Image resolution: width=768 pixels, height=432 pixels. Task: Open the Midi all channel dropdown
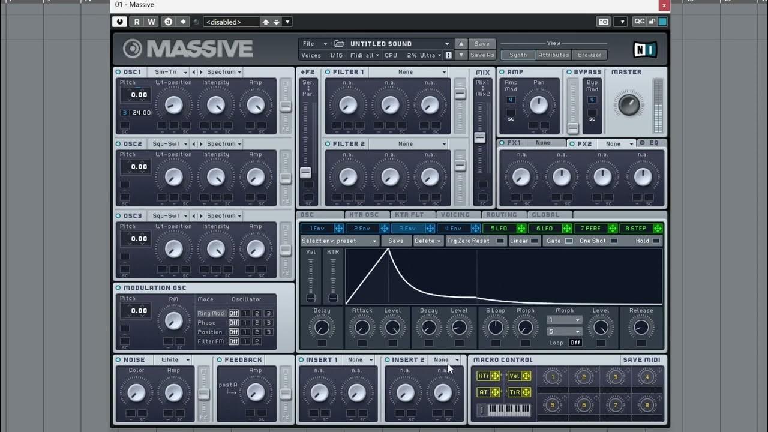(x=365, y=55)
